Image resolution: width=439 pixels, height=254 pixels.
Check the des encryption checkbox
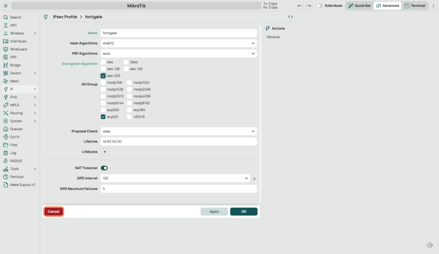click(103, 62)
